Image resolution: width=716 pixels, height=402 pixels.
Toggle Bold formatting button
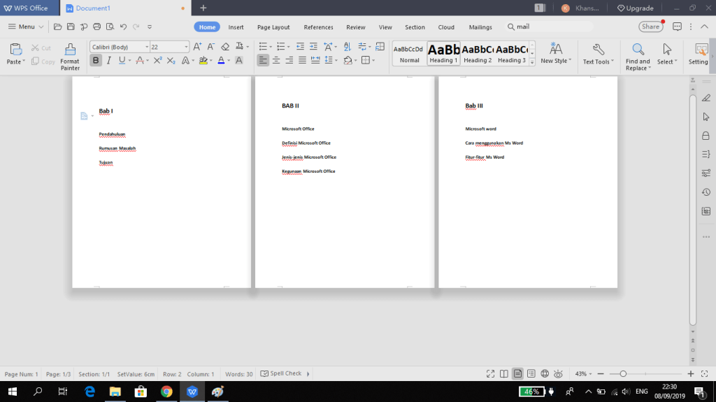point(96,61)
